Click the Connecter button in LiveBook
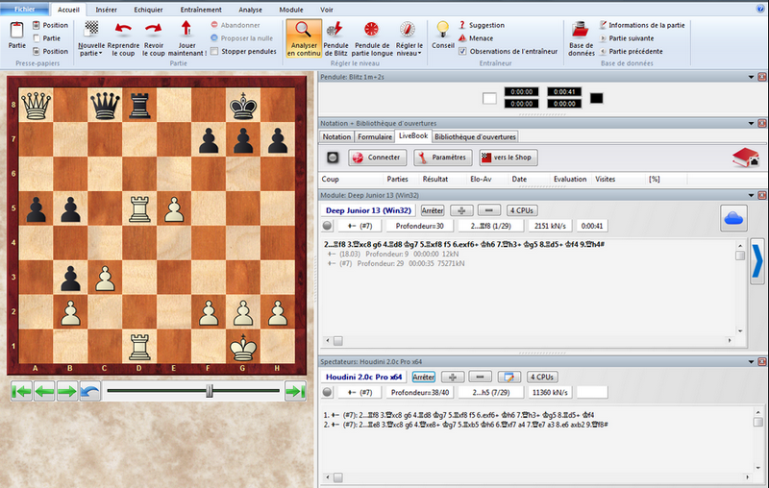 point(378,158)
